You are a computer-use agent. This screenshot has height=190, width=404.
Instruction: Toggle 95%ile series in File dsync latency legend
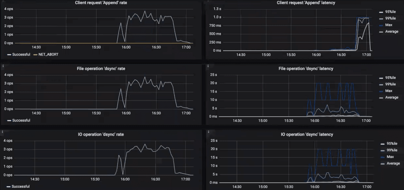[x=390, y=78]
